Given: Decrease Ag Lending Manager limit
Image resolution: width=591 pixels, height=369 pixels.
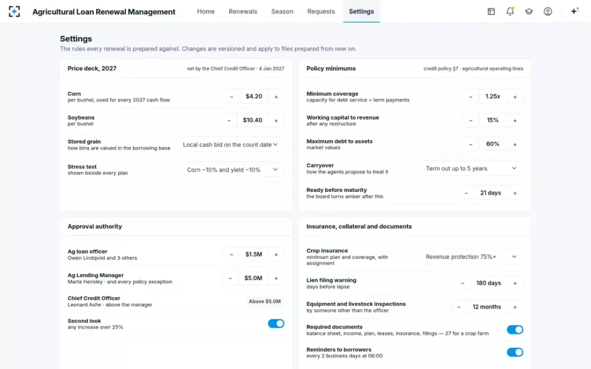Looking at the screenshot, I should tap(230, 278).
